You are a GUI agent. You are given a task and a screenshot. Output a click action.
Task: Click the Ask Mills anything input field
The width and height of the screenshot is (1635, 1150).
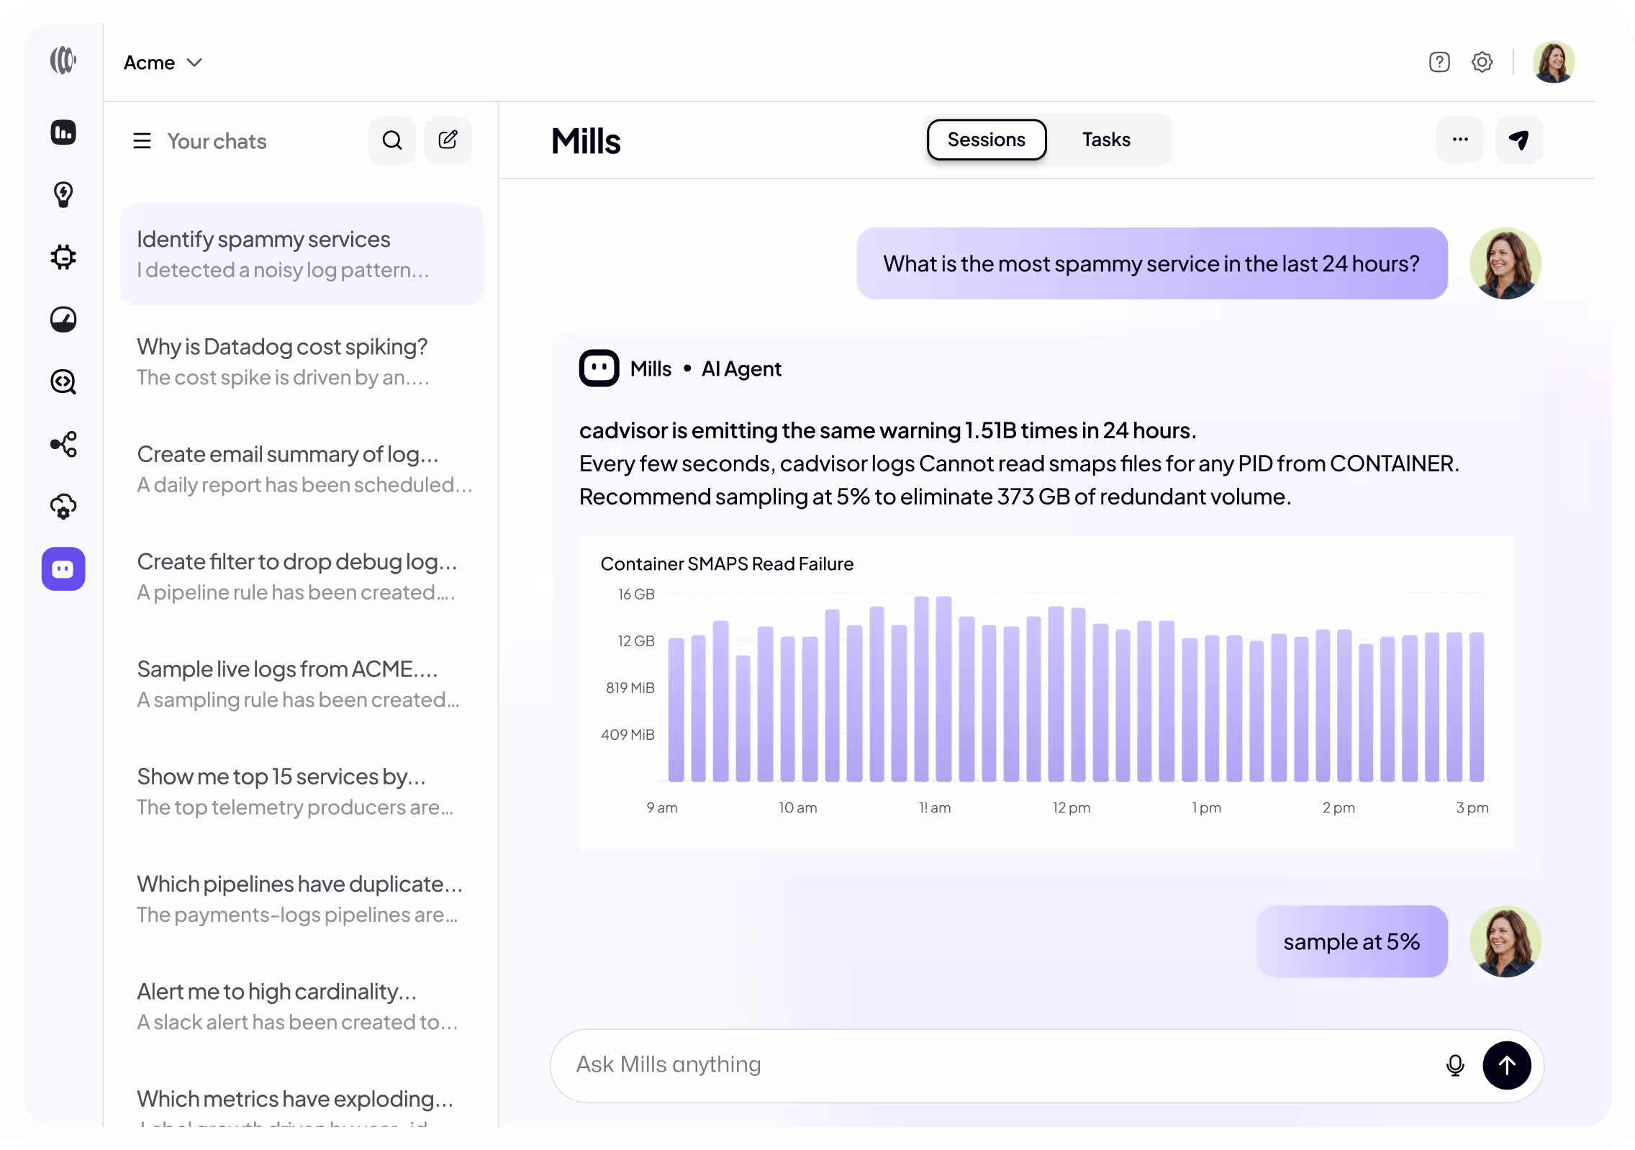(993, 1065)
